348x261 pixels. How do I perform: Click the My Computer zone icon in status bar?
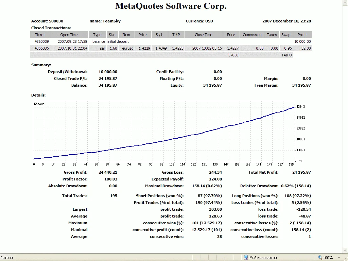246,257
